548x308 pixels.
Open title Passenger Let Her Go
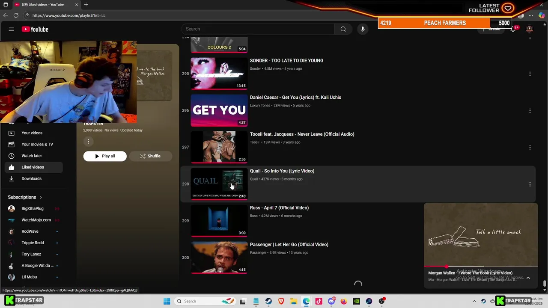(x=289, y=245)
